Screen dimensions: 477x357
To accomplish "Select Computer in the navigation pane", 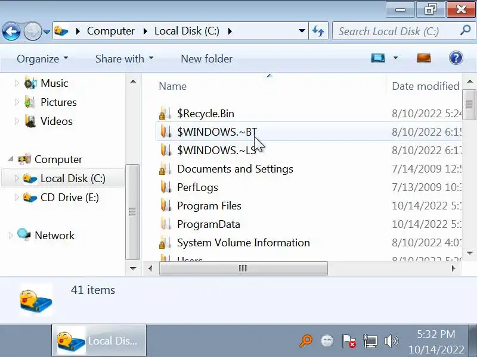I will point(58,159).
